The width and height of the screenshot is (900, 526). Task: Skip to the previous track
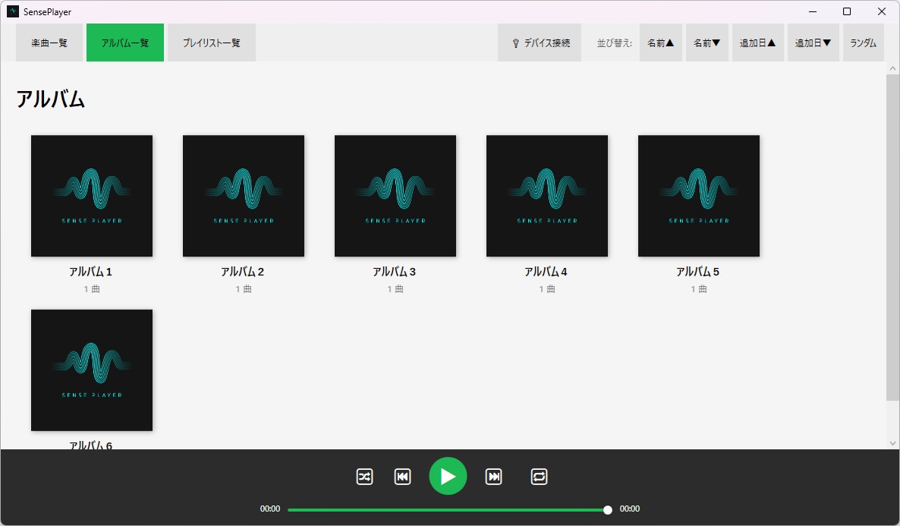[x=402, y=476]
